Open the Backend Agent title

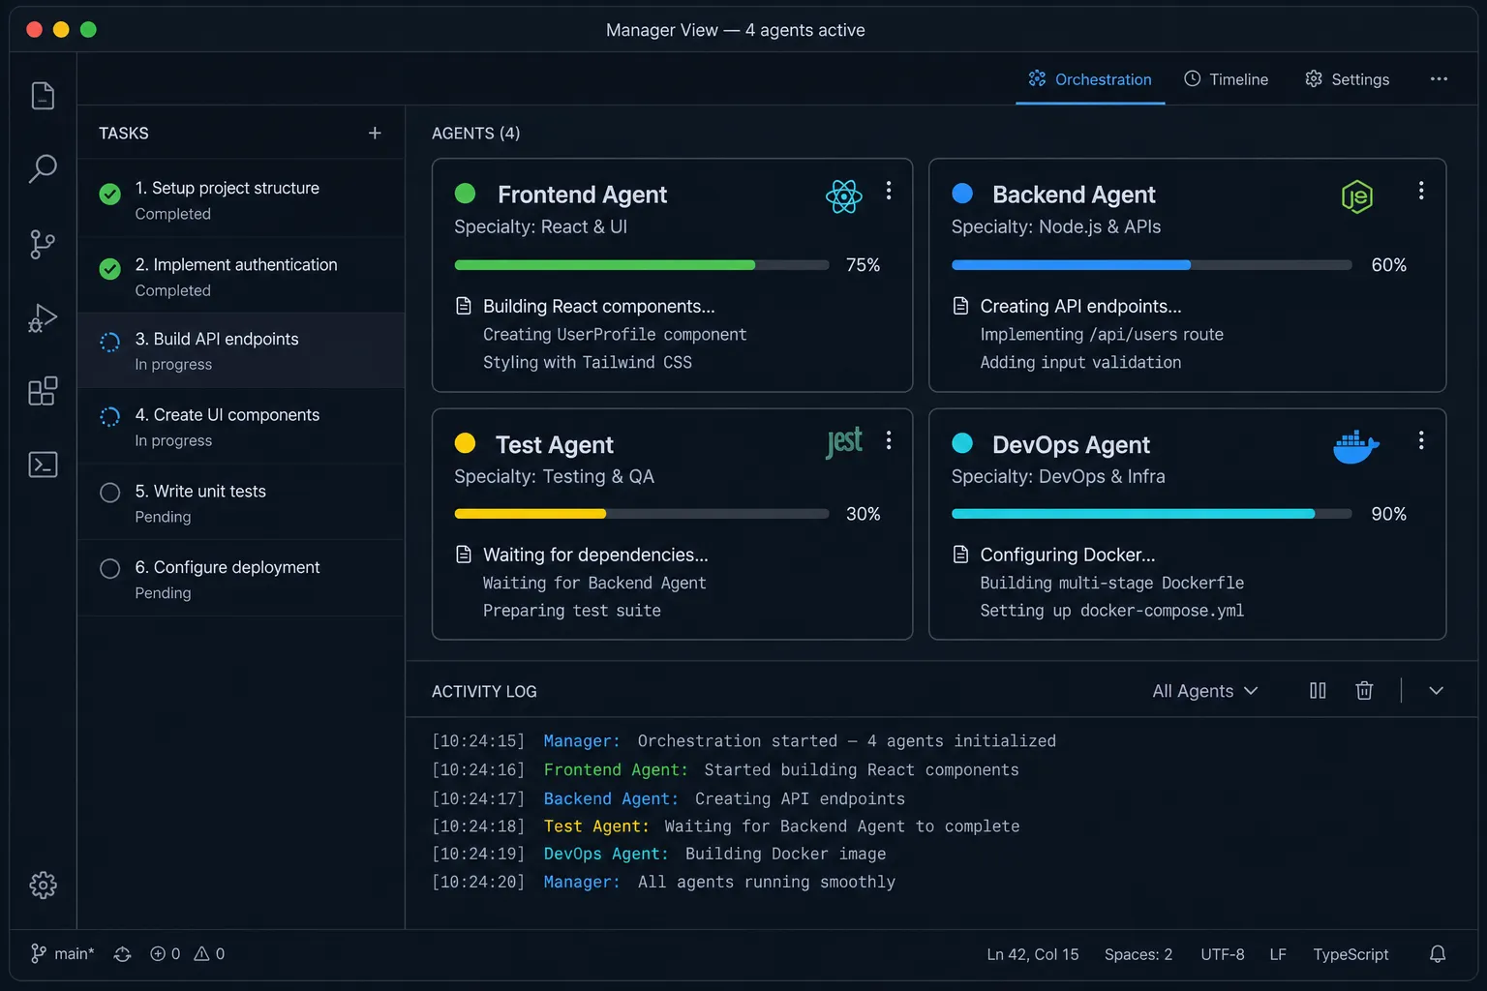click(x=1074, y=195)
